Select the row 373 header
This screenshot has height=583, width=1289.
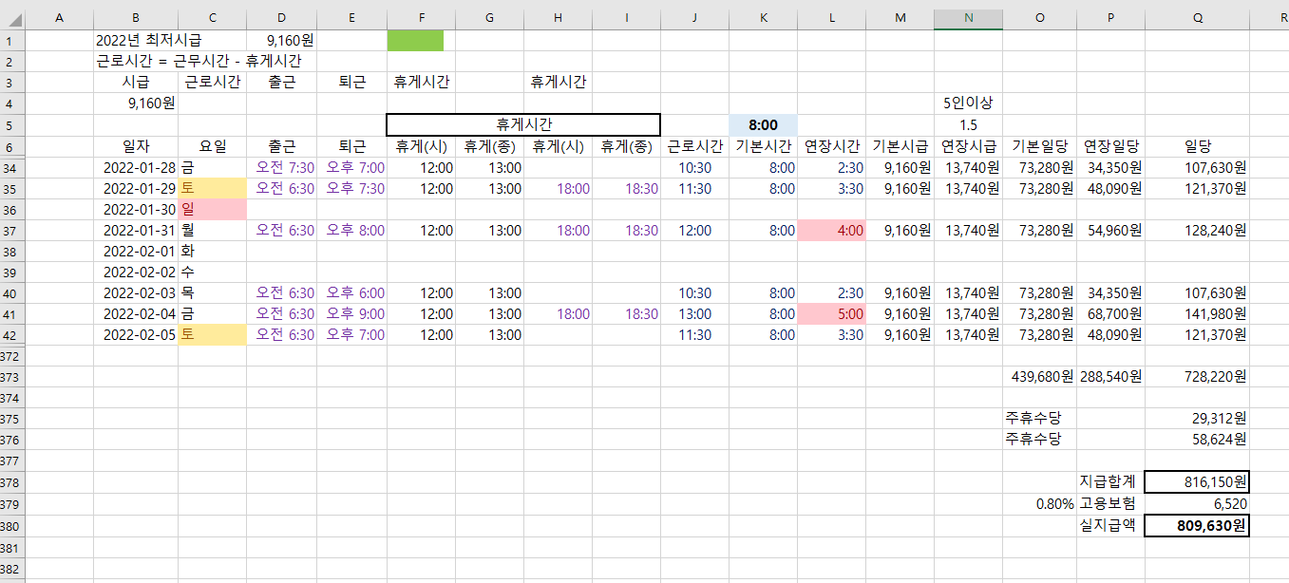11,377
